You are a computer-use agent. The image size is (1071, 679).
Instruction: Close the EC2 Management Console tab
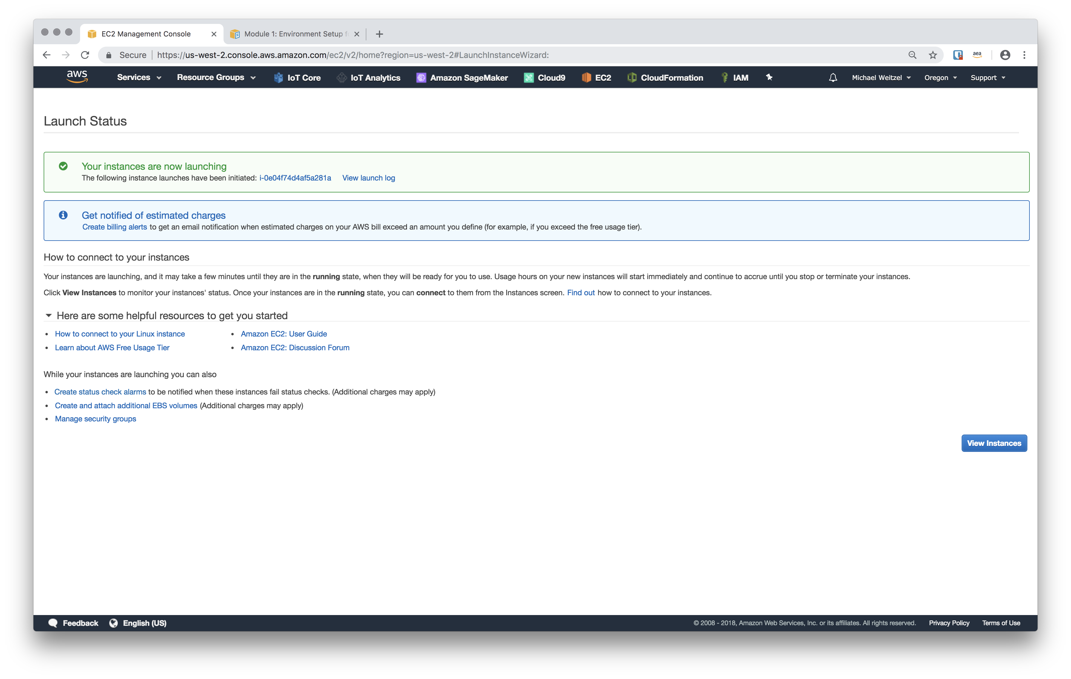(x=214, y=34)
